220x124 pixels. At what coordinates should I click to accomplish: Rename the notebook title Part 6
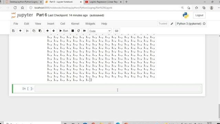pos(42,15)
